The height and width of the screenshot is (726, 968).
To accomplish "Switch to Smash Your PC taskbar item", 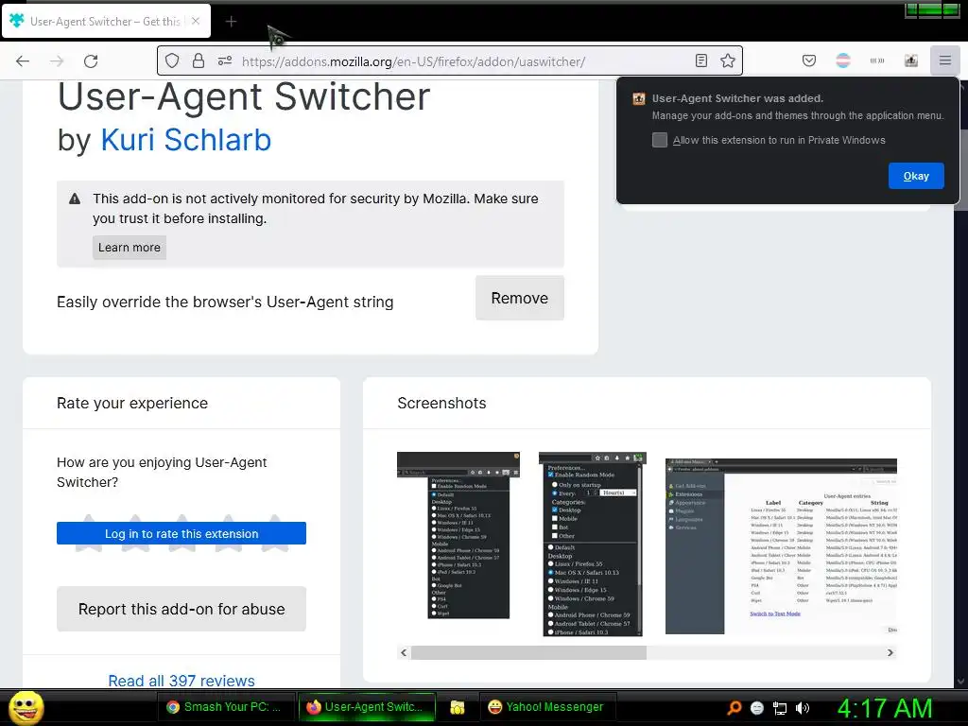I will click(225, 707).
